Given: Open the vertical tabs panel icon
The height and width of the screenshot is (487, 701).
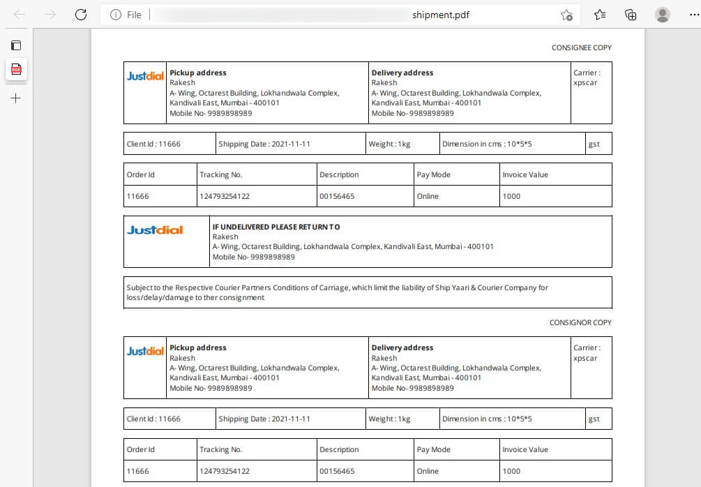Looking at the screenshot, I should click(16, 45).
